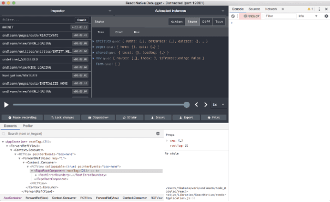Select the first view/SHOW_LOADING action
This screenshot has height=202, width=330.
(45, 43)
